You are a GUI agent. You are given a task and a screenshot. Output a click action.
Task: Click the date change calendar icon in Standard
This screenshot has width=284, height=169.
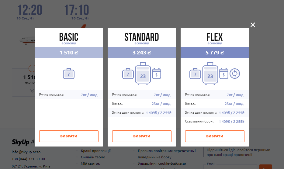coord(157,74)
